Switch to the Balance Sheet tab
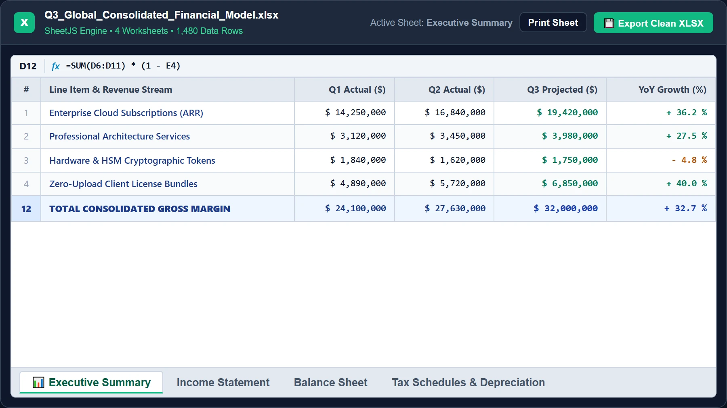The image size is (727, 408). [330, 382]
